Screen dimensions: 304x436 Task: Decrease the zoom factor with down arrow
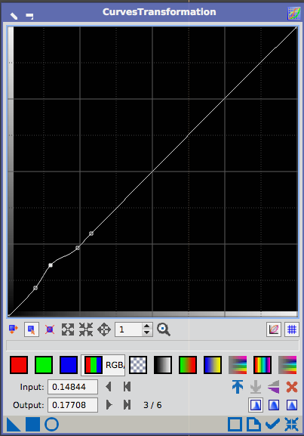pos(147,332)
